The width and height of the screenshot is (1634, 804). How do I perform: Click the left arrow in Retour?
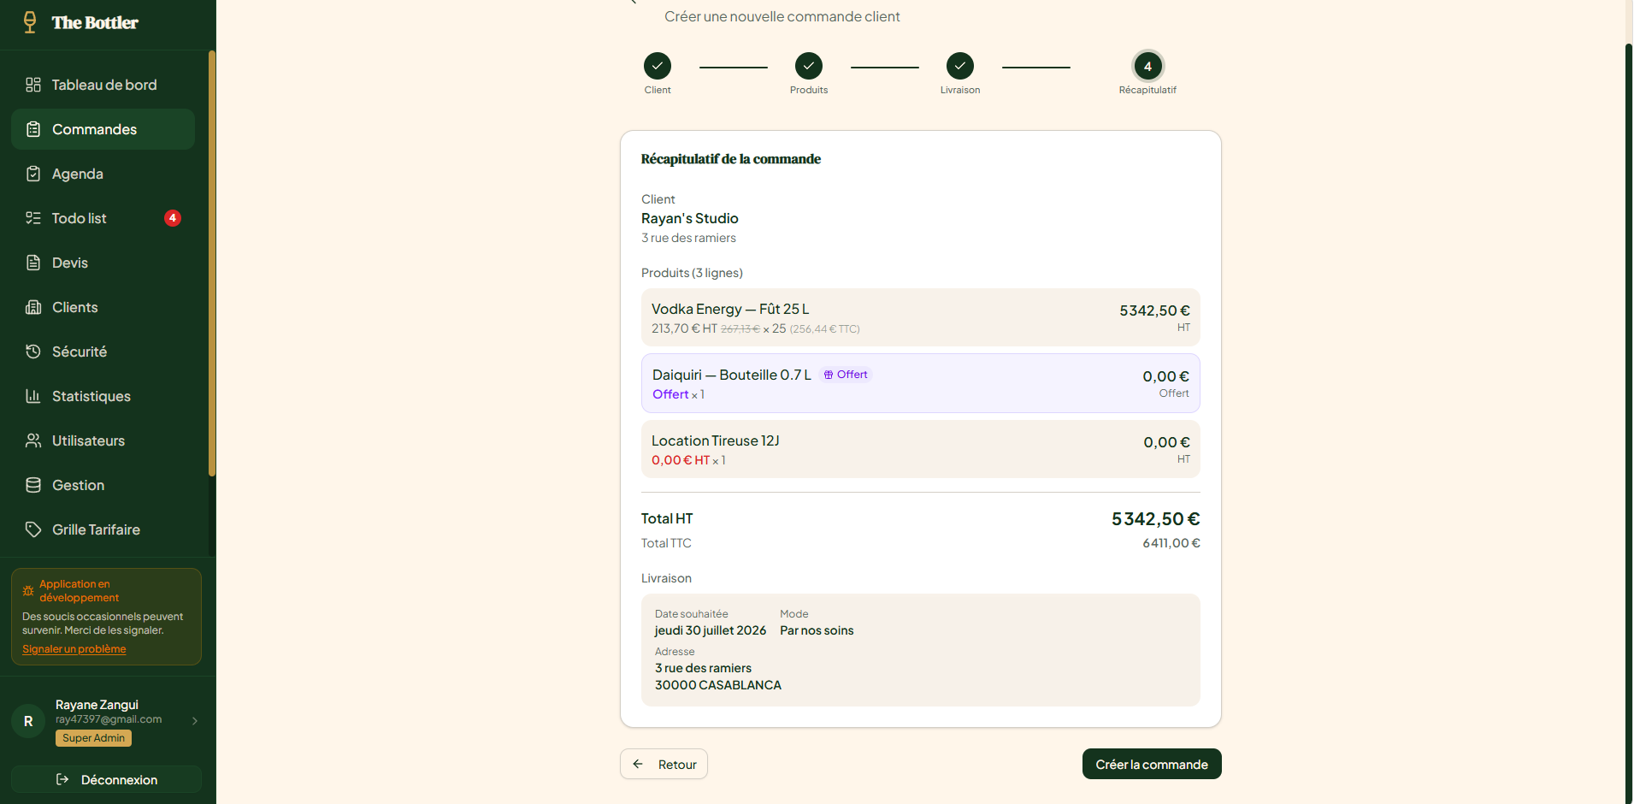(x=638, y=764)
